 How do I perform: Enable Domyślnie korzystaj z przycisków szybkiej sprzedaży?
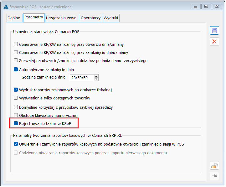pos(16,107)
